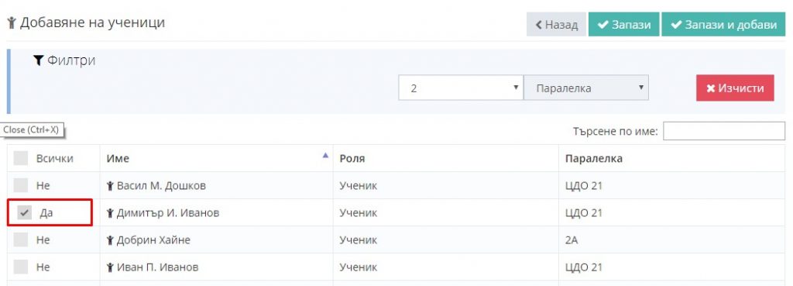Click the sort arrow in the Име column

click(x=326, y=156)
